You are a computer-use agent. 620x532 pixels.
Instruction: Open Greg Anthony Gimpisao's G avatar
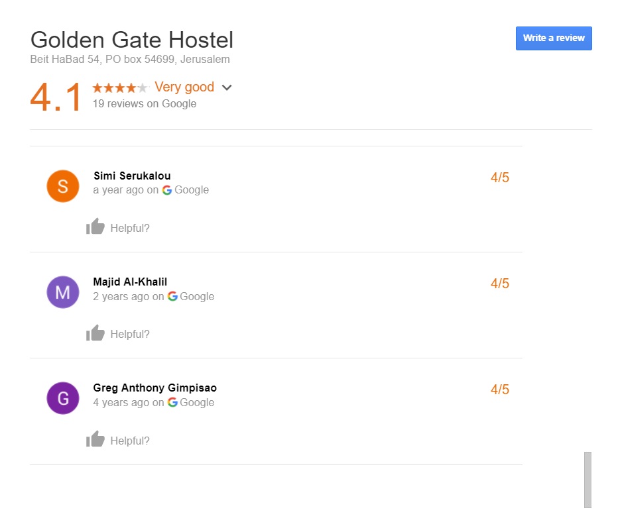pos(63,398)
